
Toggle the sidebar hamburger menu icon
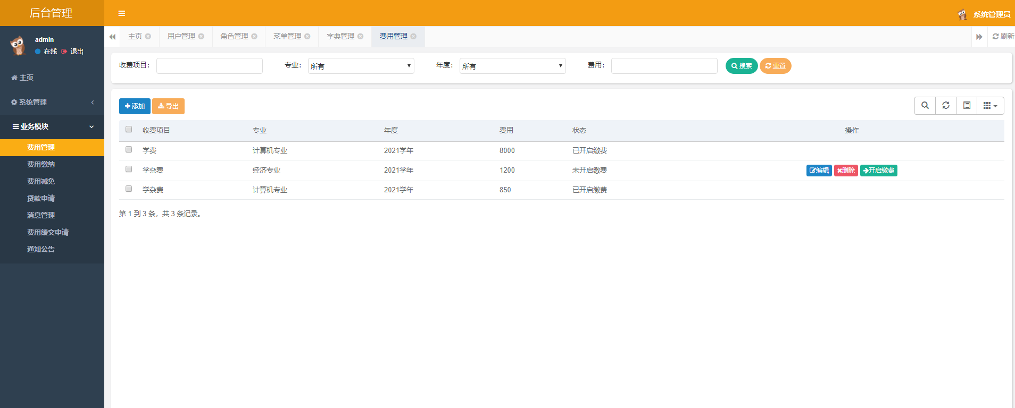coord(122,13)
